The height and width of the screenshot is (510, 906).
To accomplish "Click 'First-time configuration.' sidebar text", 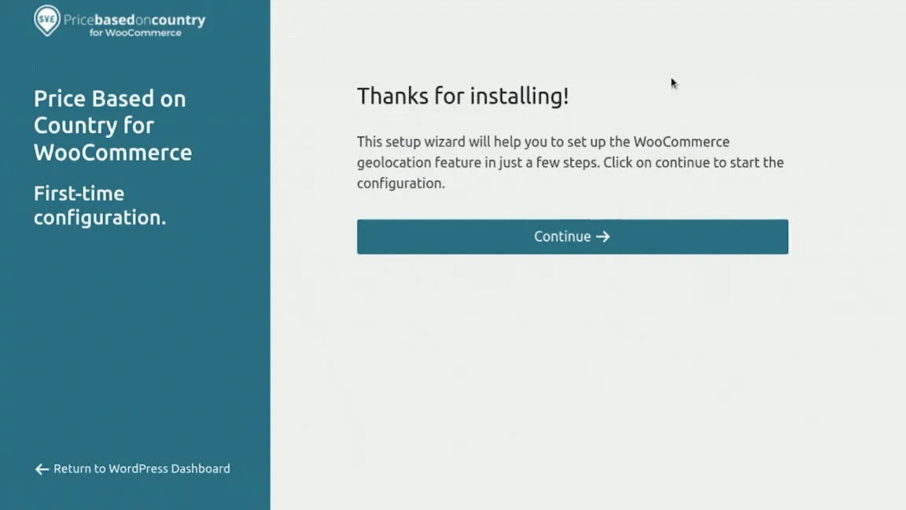I will tap(100, 205).
